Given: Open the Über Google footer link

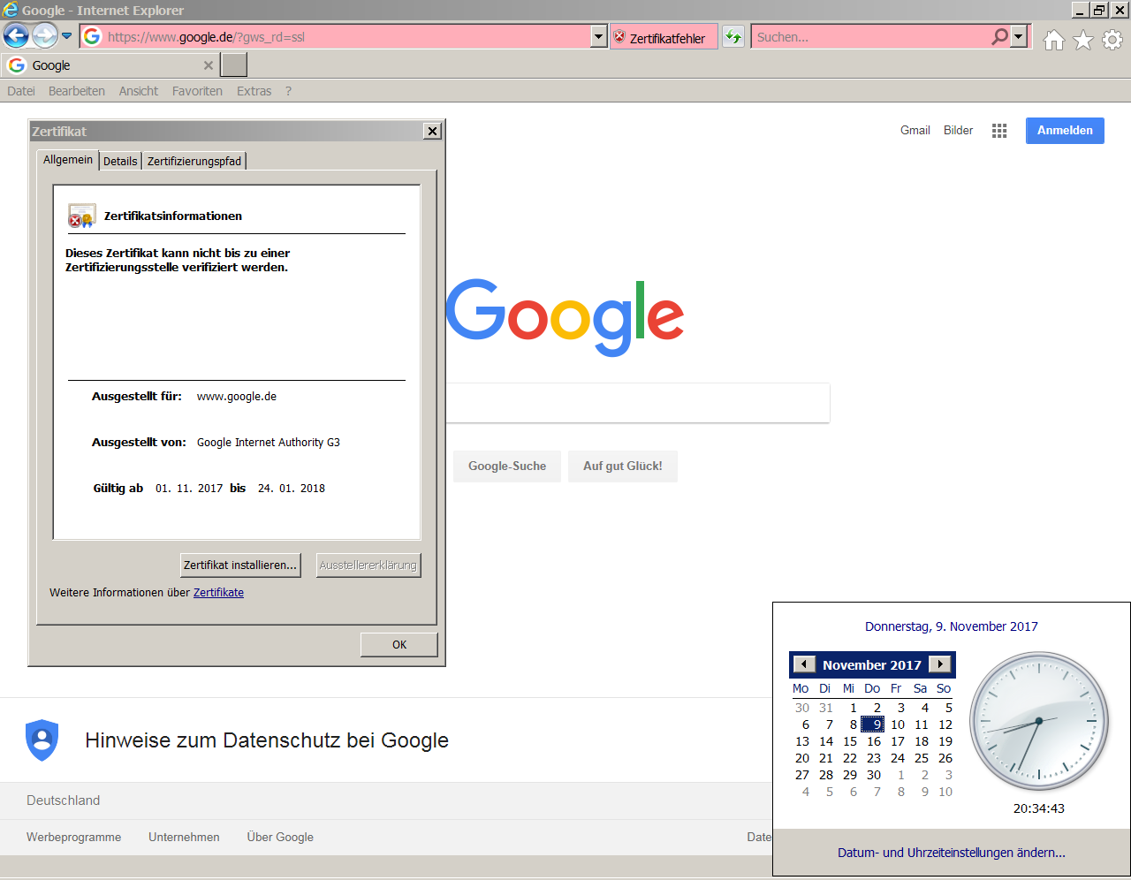Looking at the screenshot, I should click(x=280, y=838).
